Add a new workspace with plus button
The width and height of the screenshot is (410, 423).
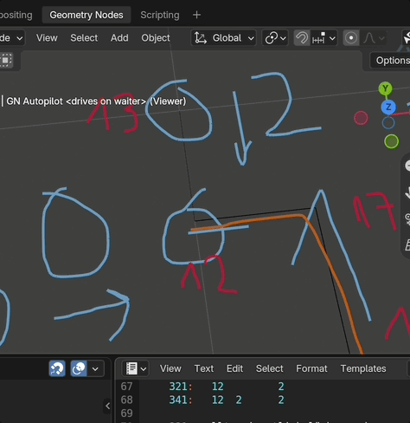coord(196,15)
